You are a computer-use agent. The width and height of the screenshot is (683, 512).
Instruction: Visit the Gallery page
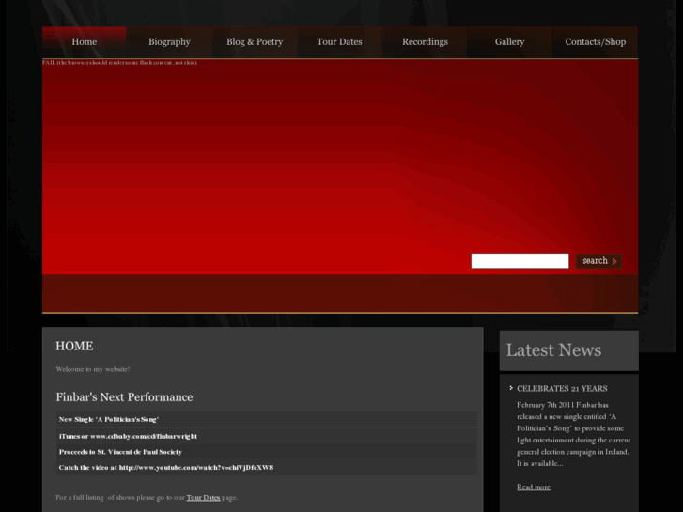tap(509, 42)
